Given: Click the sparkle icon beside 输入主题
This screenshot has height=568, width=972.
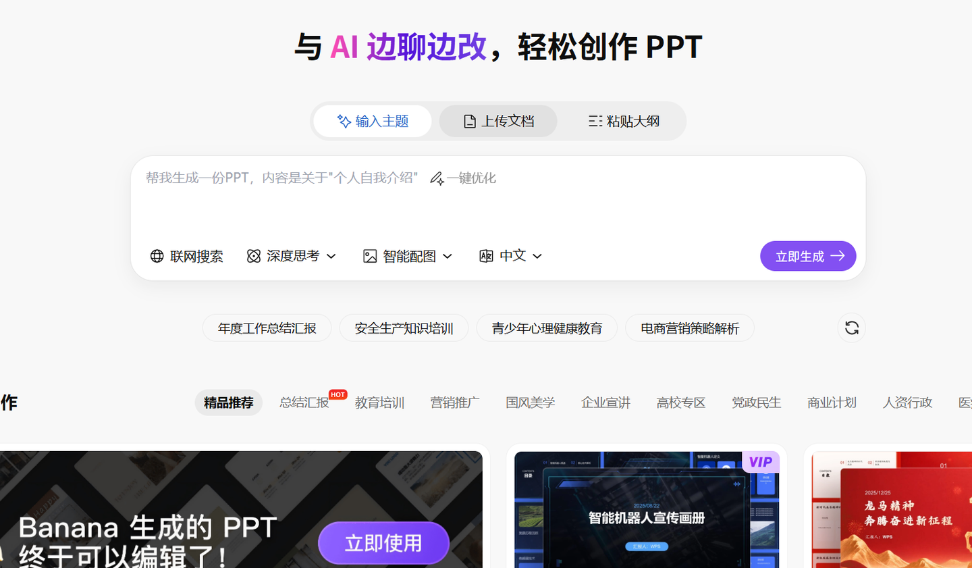Looking at the screenshot, I should (344, 122).
